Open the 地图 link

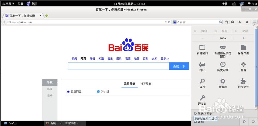click(137, 59)
